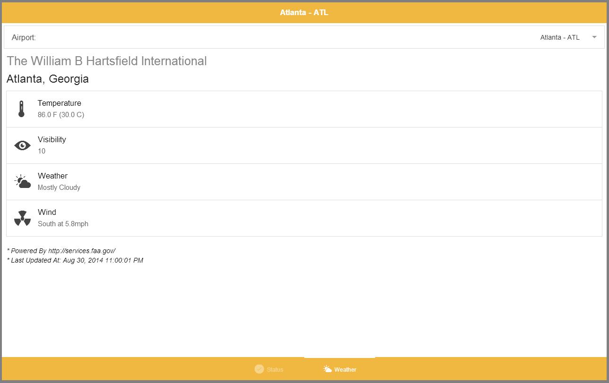Click the eye icon beside Visibility

pyautogui.click(x=22, y=145)
